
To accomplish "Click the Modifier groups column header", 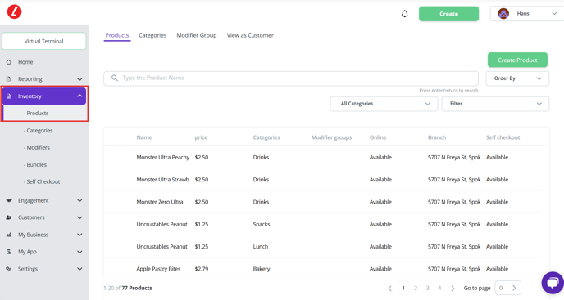I will pos(331,137).
